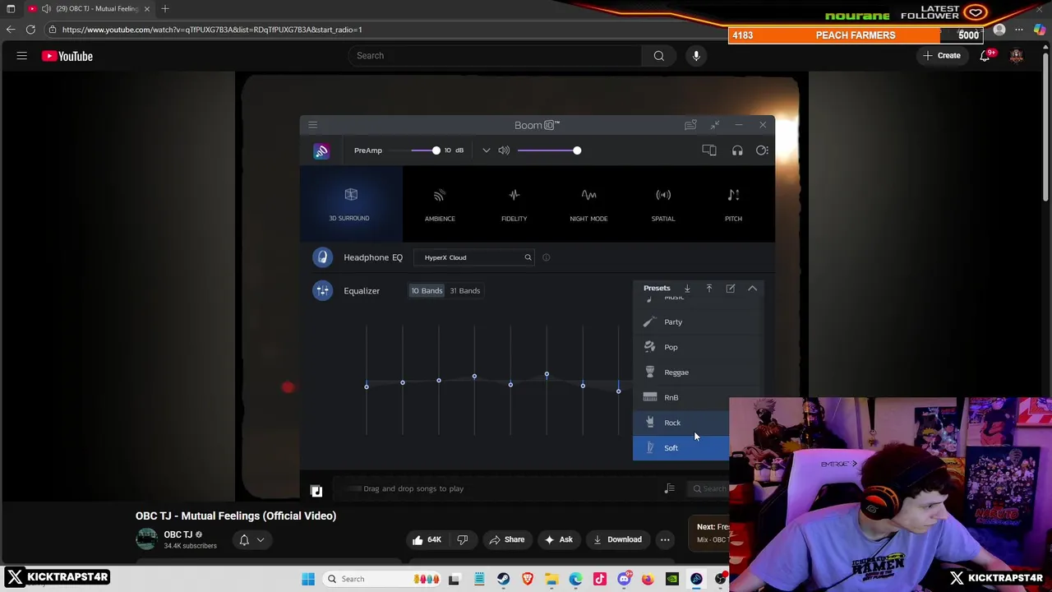Screen dimensions: 1052x592
Task: Open Brave browser from the taskbar
Action: (x=528, y=579)
